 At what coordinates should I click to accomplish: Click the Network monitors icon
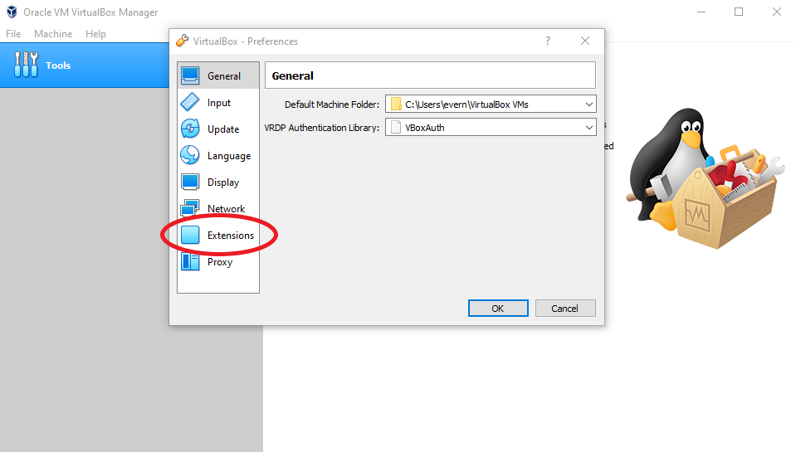click(190, 208)
